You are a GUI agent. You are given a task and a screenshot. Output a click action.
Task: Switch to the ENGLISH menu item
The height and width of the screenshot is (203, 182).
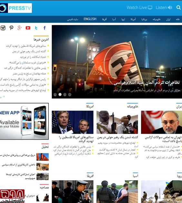click(x=90, y=19)
